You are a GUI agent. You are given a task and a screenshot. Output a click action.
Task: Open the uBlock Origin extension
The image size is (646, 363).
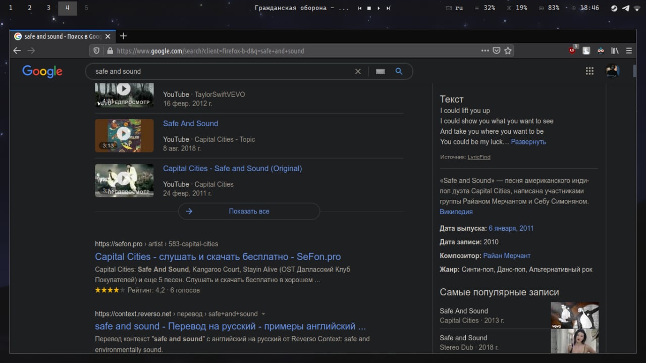tap(573, 50)
